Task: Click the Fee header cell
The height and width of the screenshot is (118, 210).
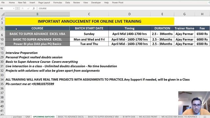Action: [x=202, y=29]
